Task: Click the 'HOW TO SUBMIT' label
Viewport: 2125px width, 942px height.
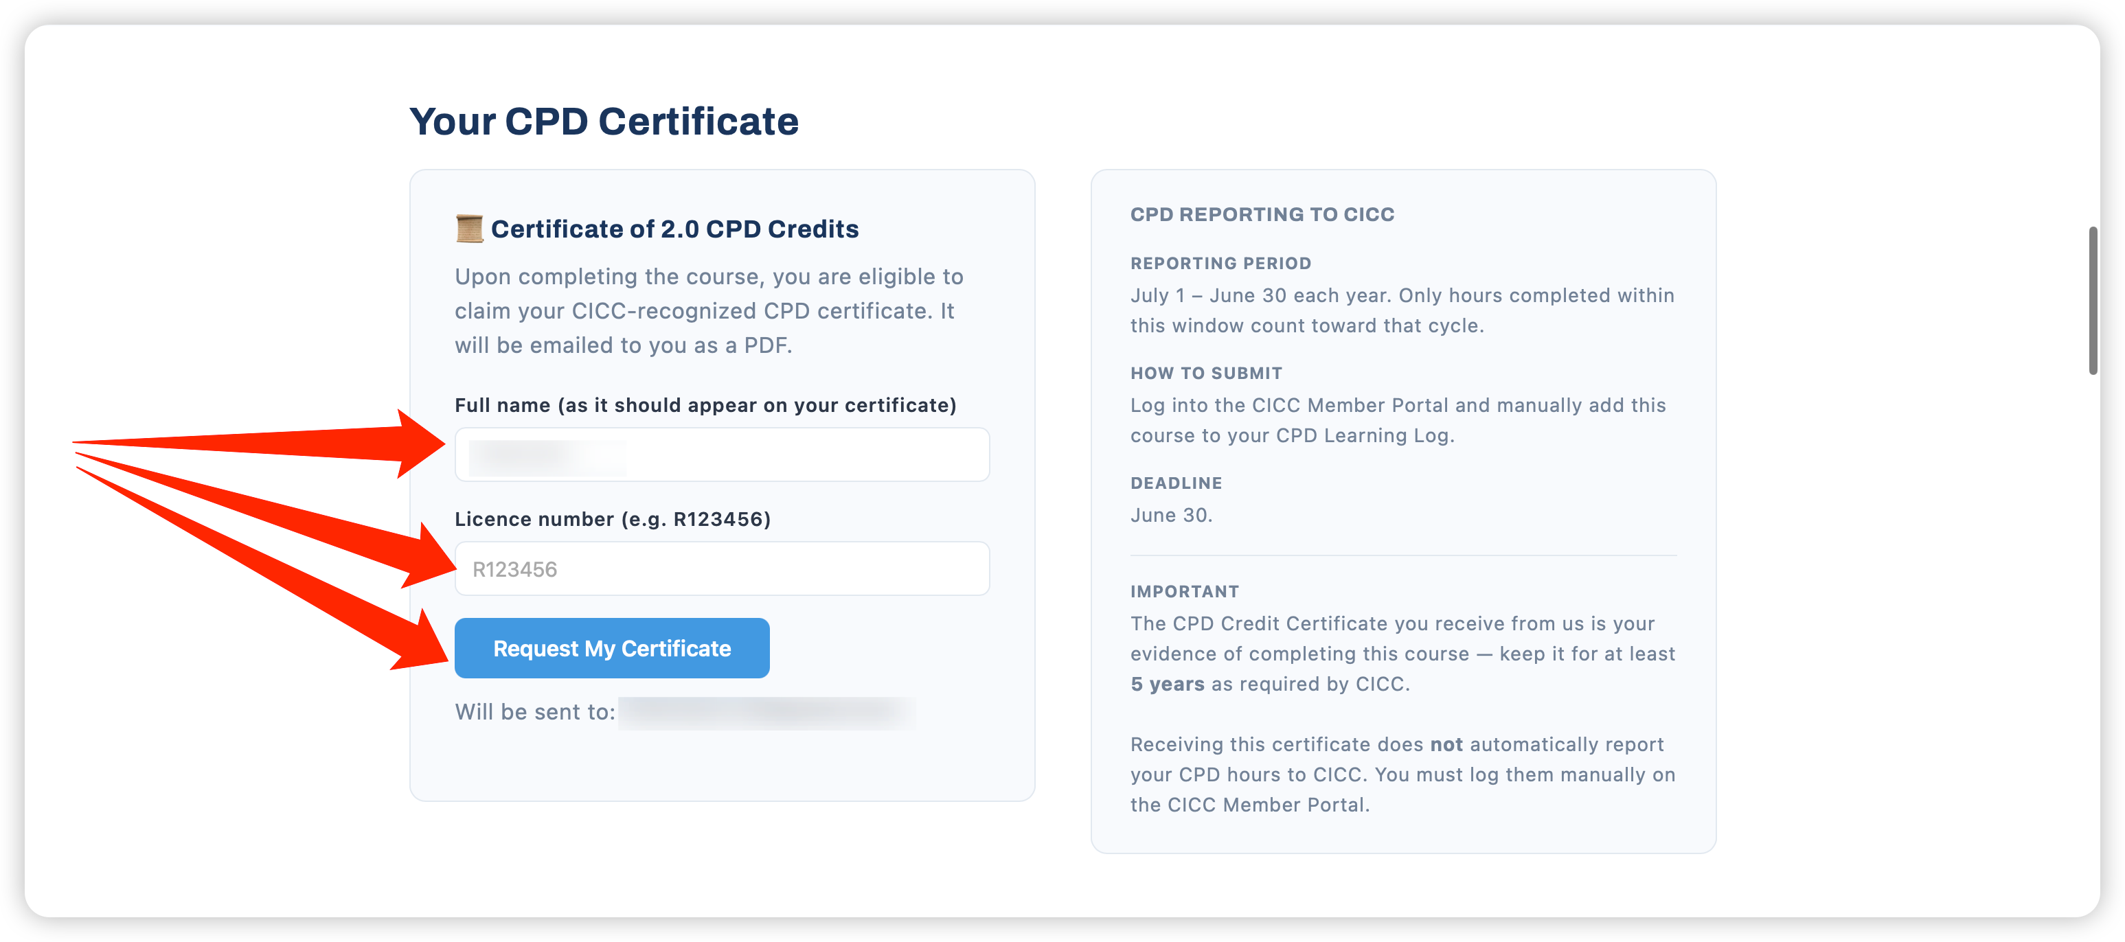Action: click(1205, 373)
